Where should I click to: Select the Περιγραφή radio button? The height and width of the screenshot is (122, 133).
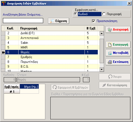[x=104, y=14]
